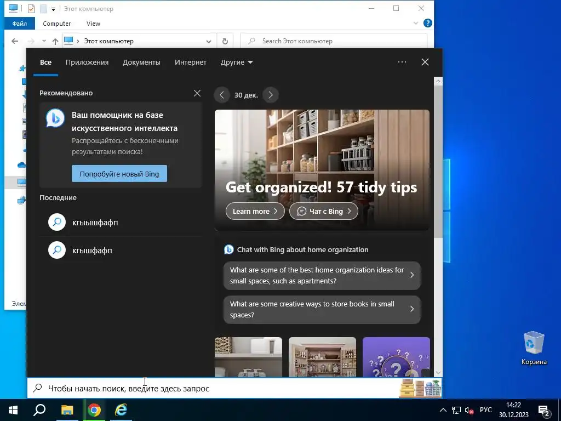Click the search icon beside кгышфафп
The width and height of the screenshot is (561, 421).
[57, 250]
